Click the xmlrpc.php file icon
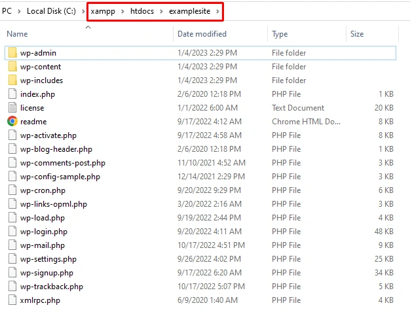Viewport: 410px width, 316px height. [x=12, y=300]
